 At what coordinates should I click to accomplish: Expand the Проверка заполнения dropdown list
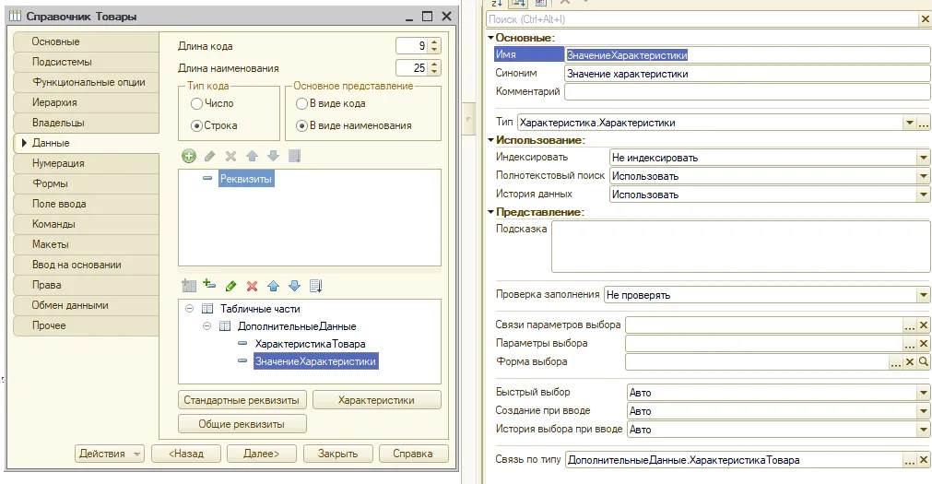click(924, 295)
